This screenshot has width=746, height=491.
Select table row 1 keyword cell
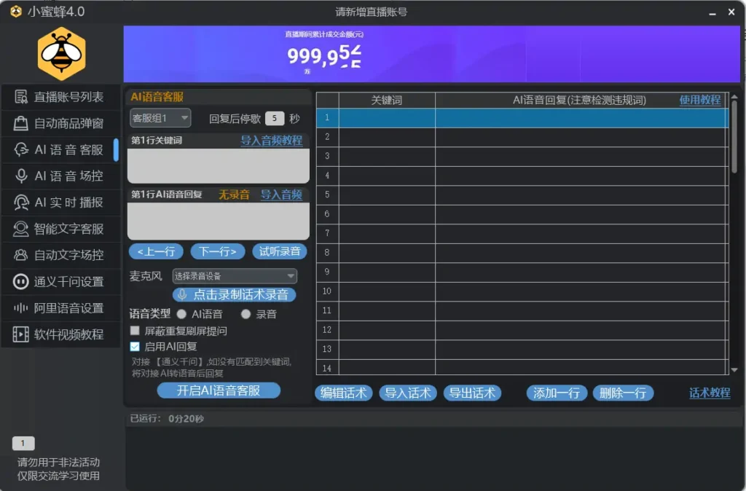(x=387, y=117)
